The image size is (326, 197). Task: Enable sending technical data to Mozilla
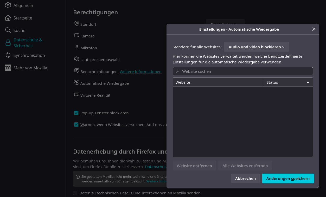click(x=75, y=193)
